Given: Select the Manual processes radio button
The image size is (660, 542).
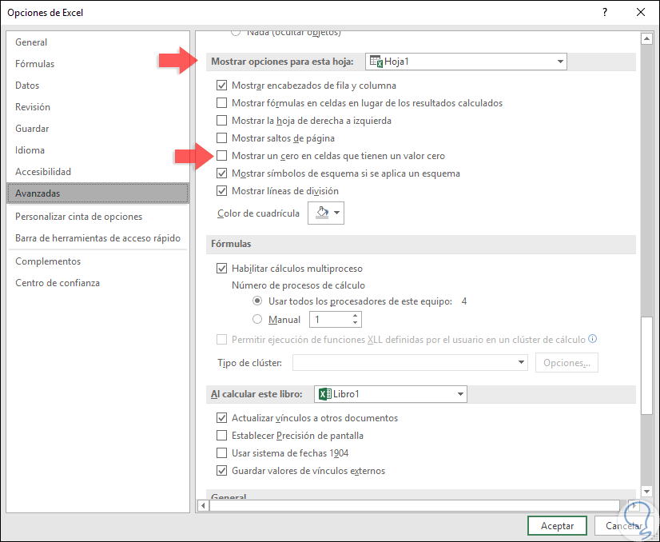Looking at the screenshot, I should [257, 320].
